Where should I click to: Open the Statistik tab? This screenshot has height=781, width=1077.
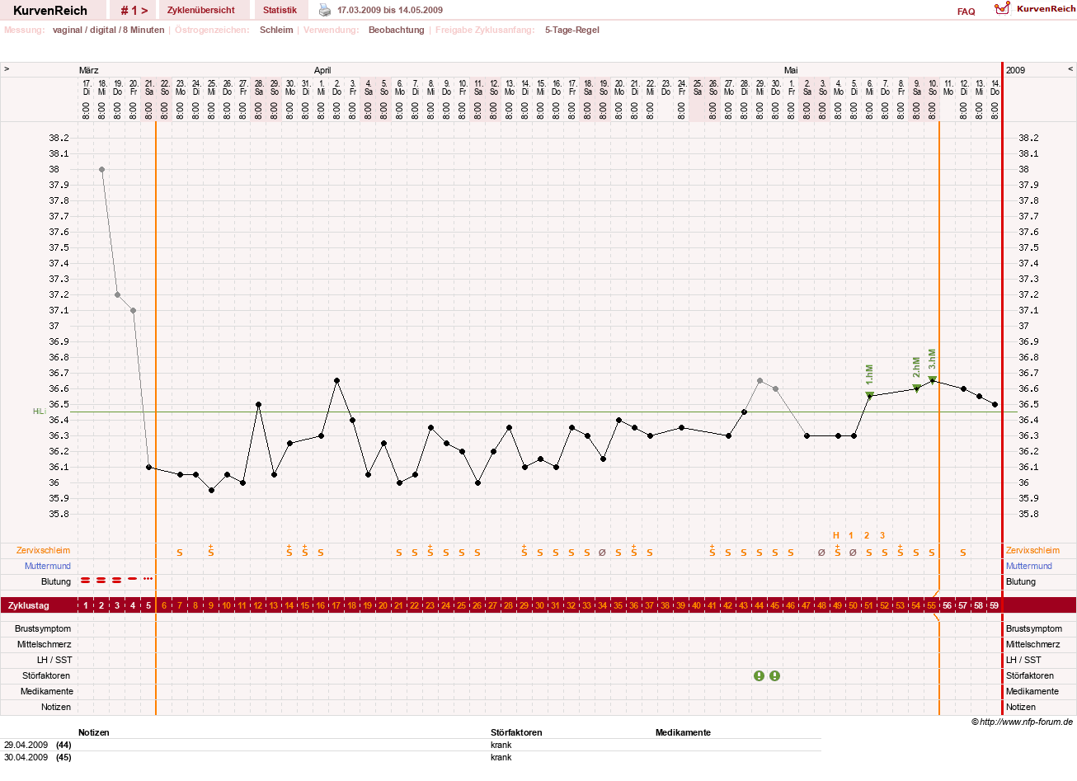(280, 10)
